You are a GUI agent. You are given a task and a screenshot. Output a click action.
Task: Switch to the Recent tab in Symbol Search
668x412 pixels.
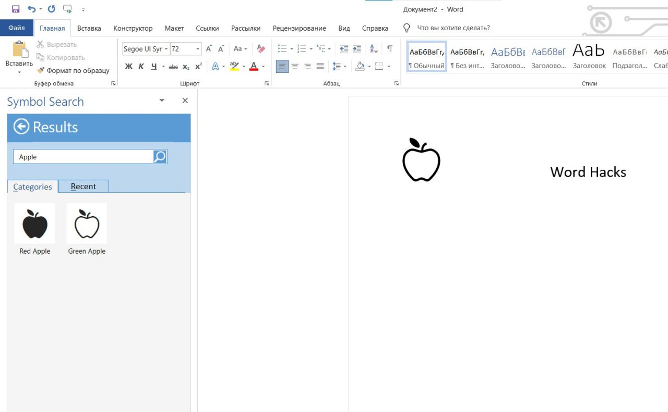tap(83, 186)
